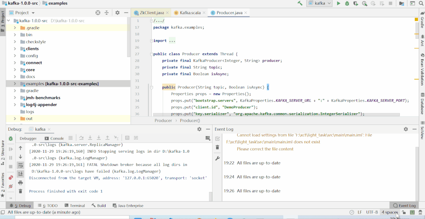Expand the jmh-benchmarks folder

[x=15, y=98]
